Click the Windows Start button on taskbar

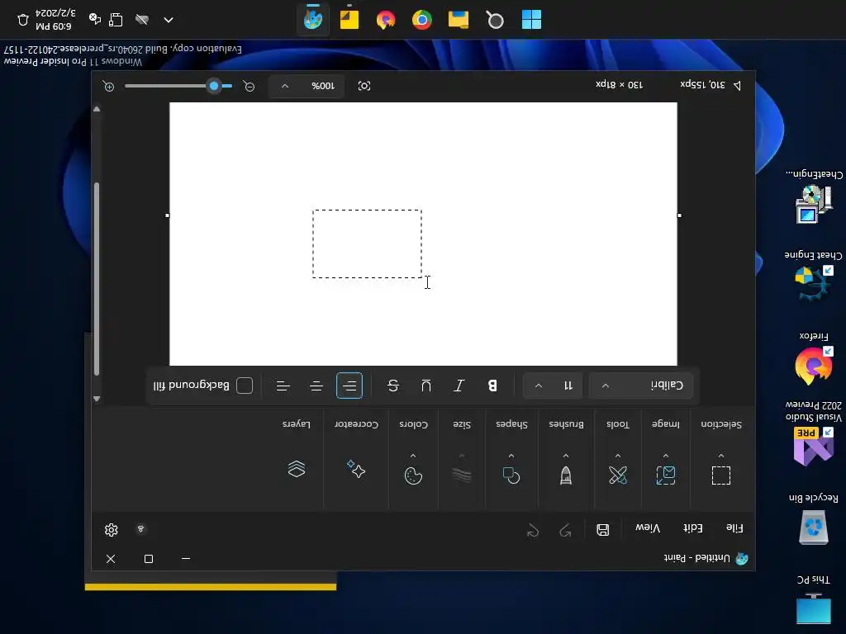click(x=531, y=20)
